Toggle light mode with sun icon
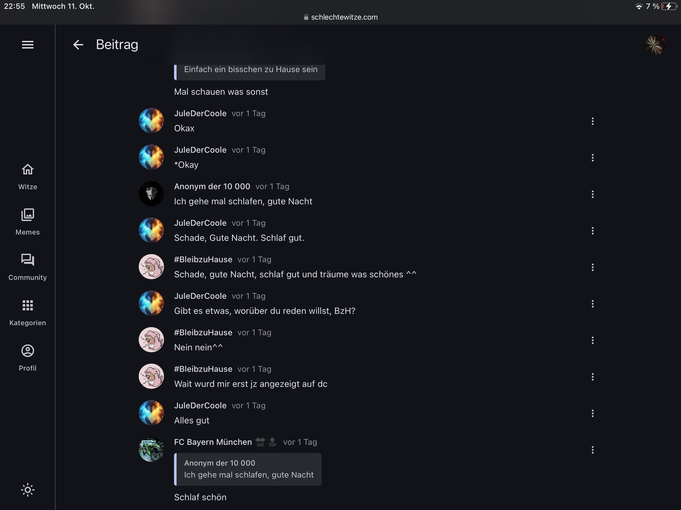The height and width of the screenshot is (510, 681). [x=28, y=490]
